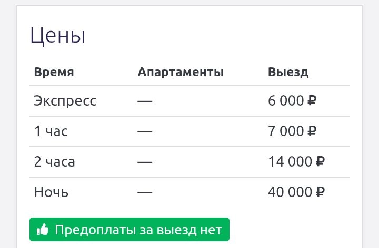Click the 14 000 price value
This screenshot has width=379, height=248.
pyautogui.click(x=290, y=161)
